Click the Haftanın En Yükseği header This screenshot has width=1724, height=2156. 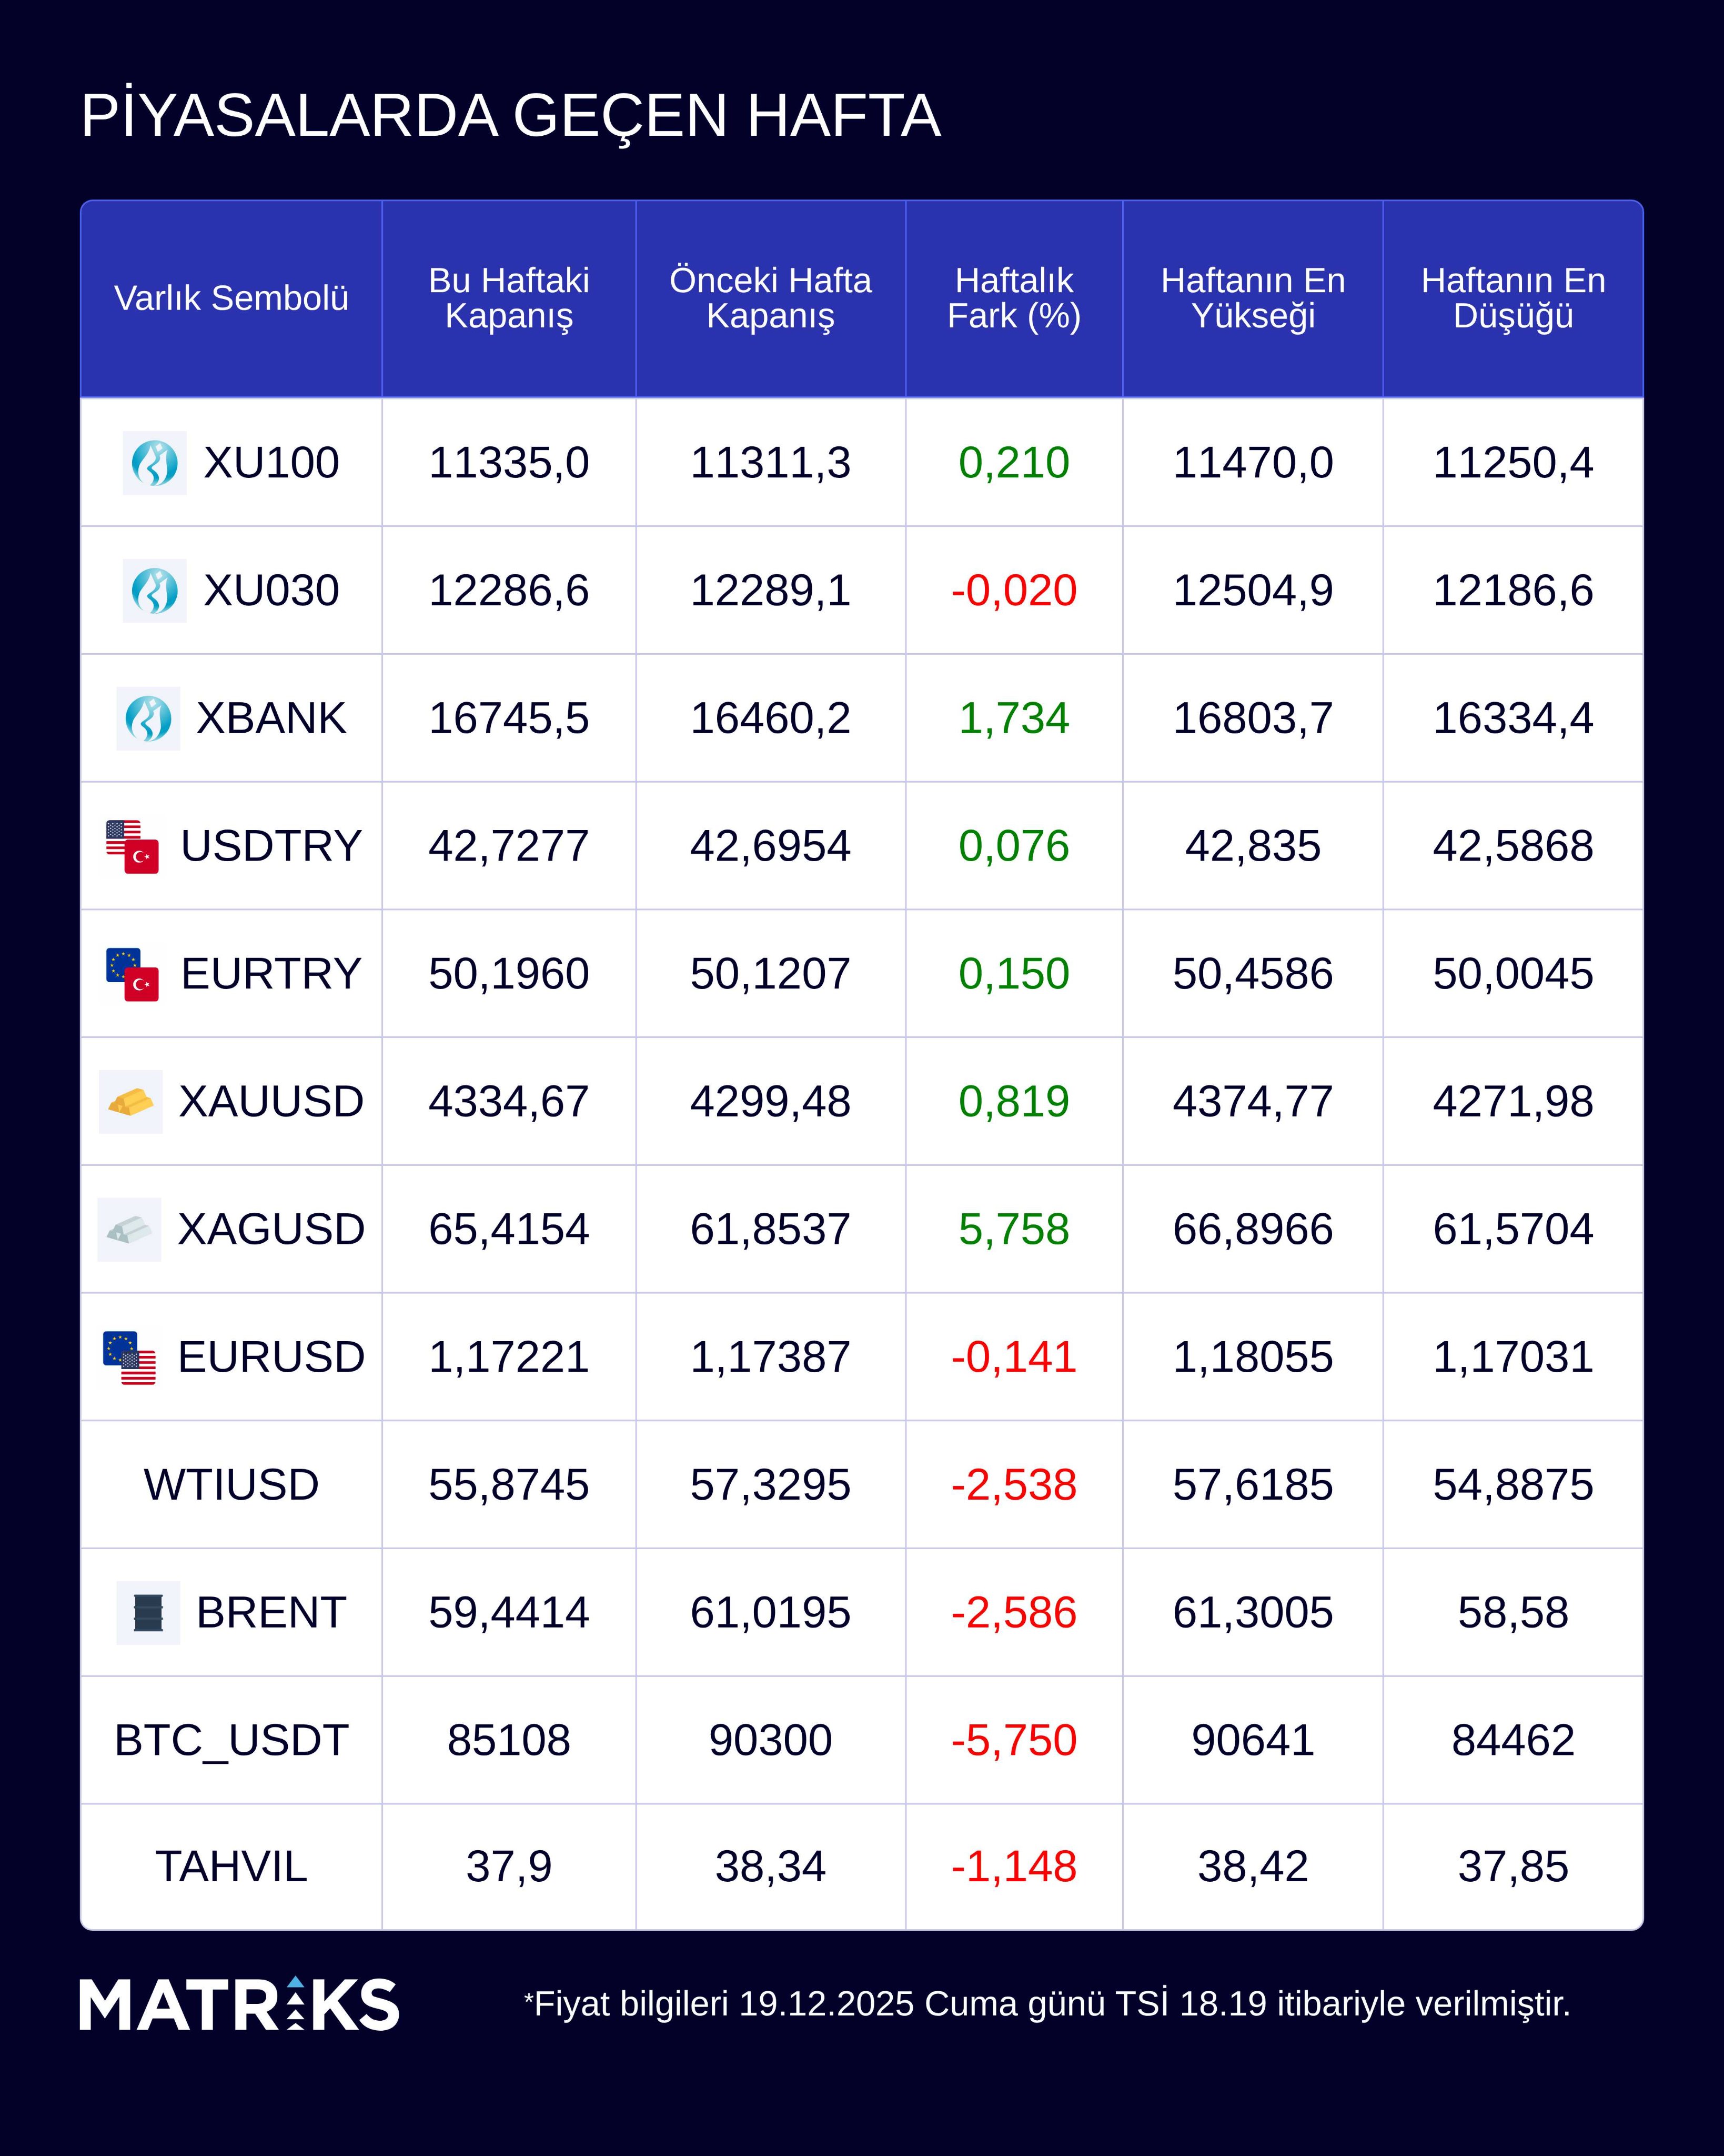click(x=1252, y=298)
